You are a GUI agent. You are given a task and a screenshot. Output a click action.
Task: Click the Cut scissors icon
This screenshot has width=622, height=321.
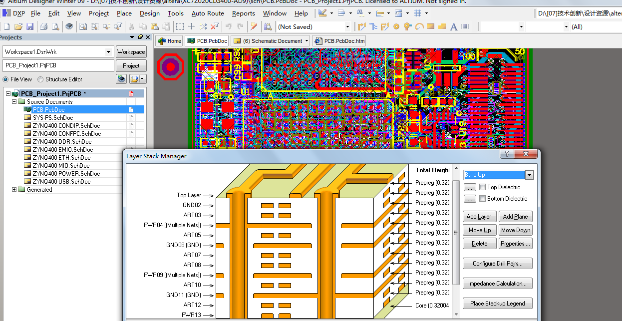(131, 26)
